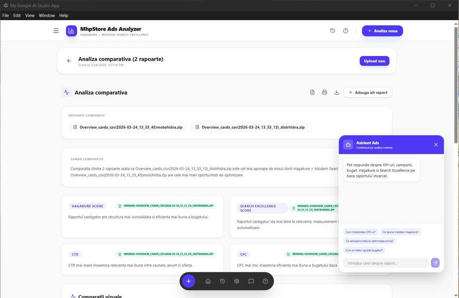The width and height of the screenshot is (459, 298).
Task: Open help icon in header
Action: [346, 31]
